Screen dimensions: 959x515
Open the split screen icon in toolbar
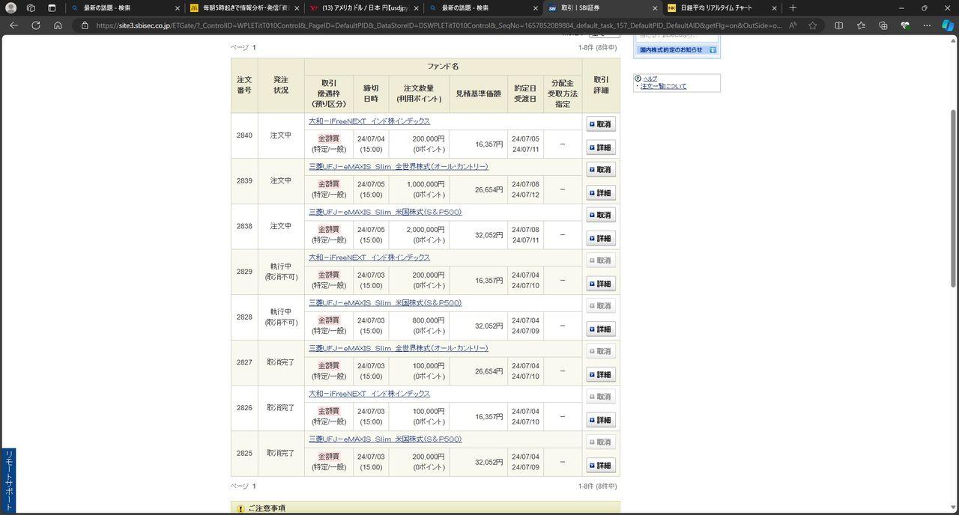pyautogui.click(x=838, y=25)
